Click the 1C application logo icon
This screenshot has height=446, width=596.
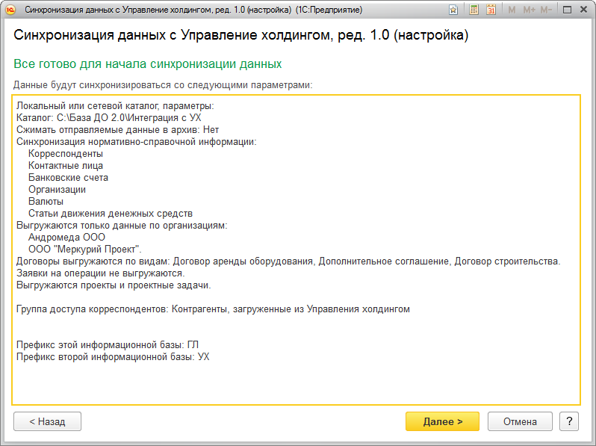pos(10,10)
